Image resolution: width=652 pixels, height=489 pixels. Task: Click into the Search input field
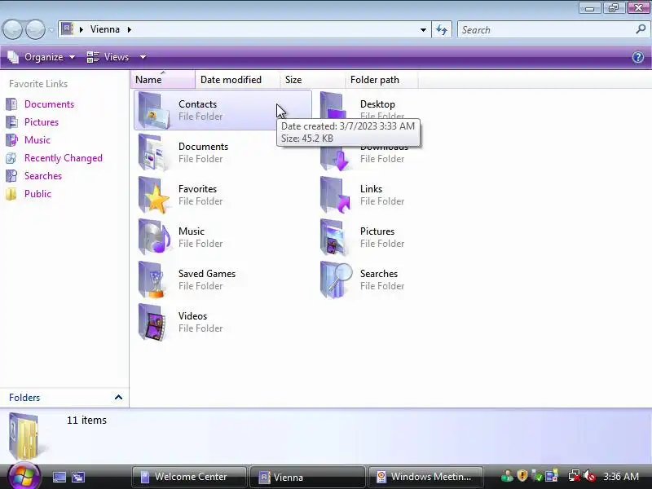click(x=547, y=29)
